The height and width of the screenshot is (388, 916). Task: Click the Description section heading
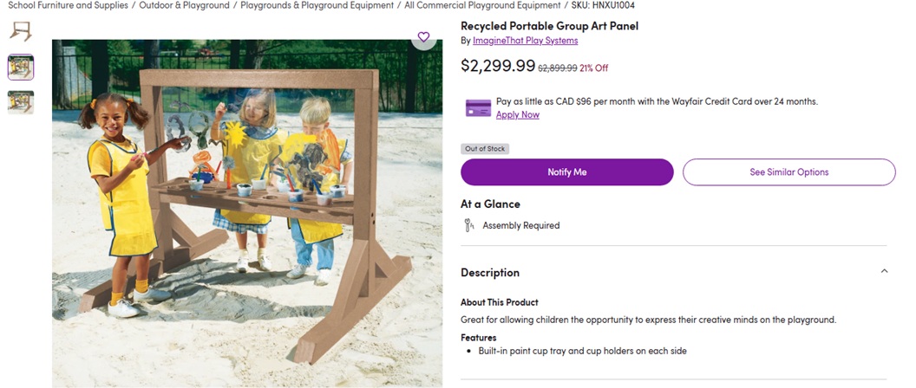pyautogui.click(x=490, y=272)
